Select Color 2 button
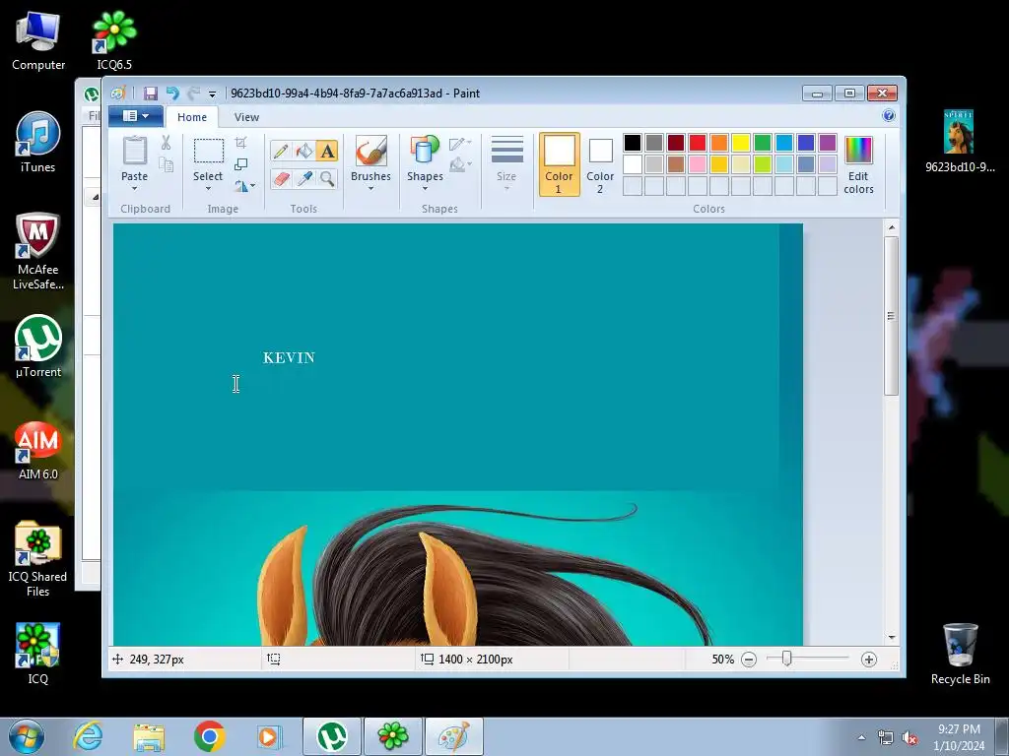 tap(600, 164)
